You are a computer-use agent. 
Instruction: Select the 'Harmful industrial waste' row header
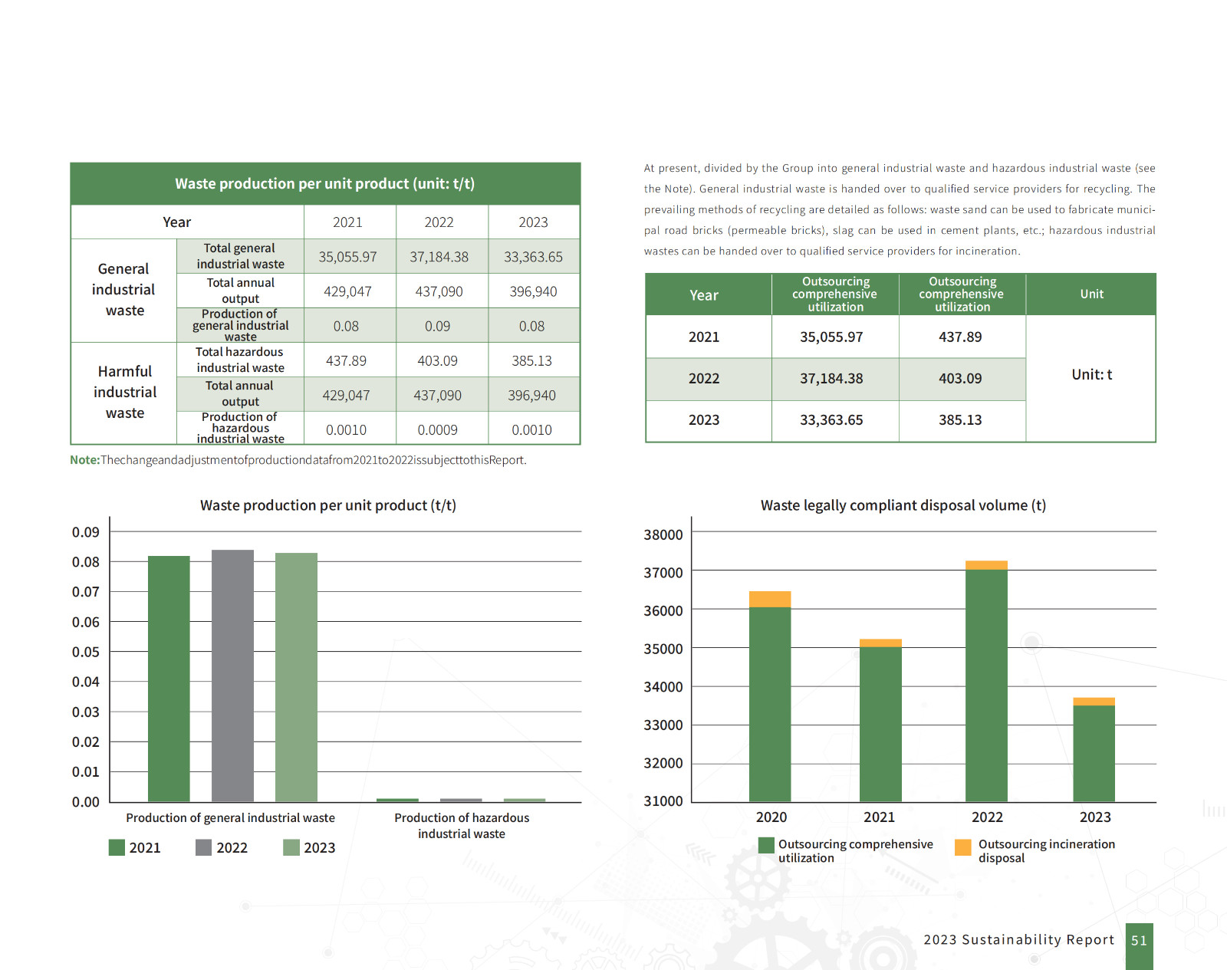(124, 393)
